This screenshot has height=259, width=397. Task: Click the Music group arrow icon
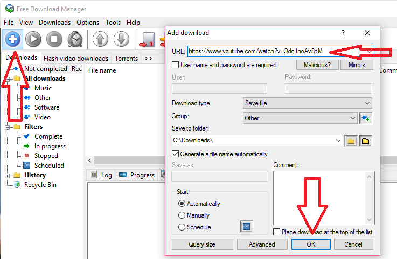pos(27,88)
